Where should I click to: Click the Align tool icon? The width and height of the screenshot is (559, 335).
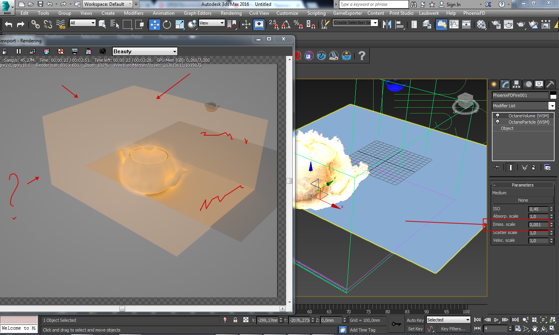coord(400,24)
